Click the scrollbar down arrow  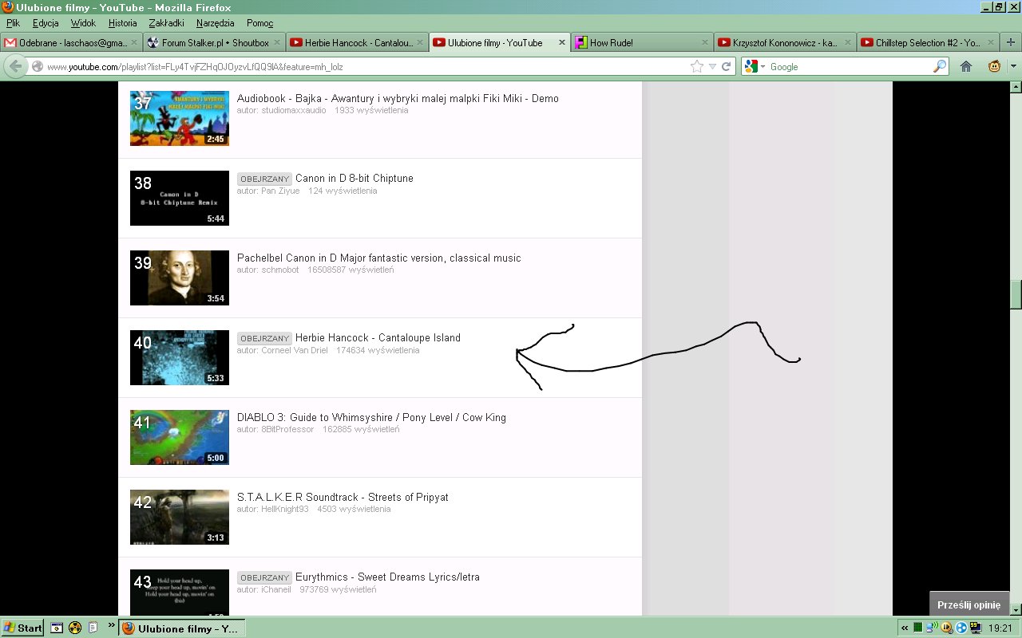(1016, 610)
